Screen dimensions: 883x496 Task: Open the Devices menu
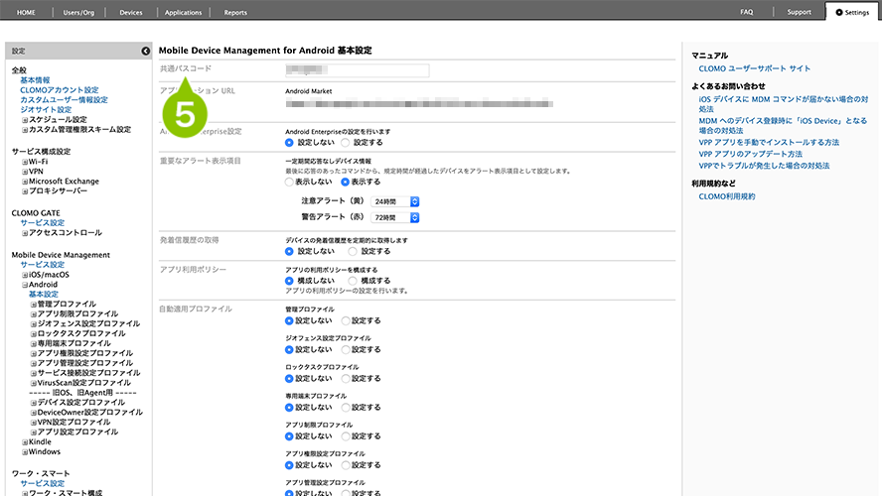[x=131, y=12]
